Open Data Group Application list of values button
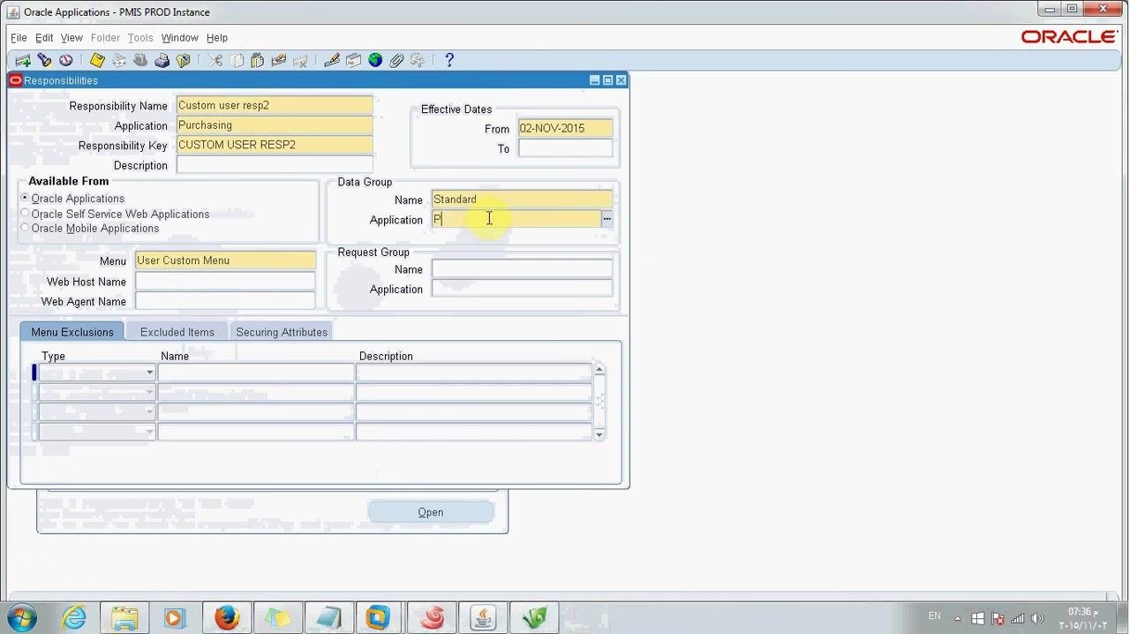This screenshot has height=634, width=1130. coord(606,219)
